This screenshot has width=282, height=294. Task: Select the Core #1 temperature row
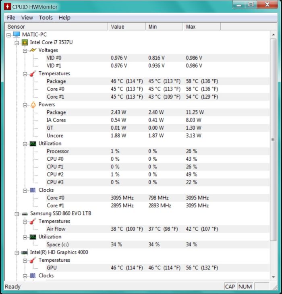[x=158, y=97]
